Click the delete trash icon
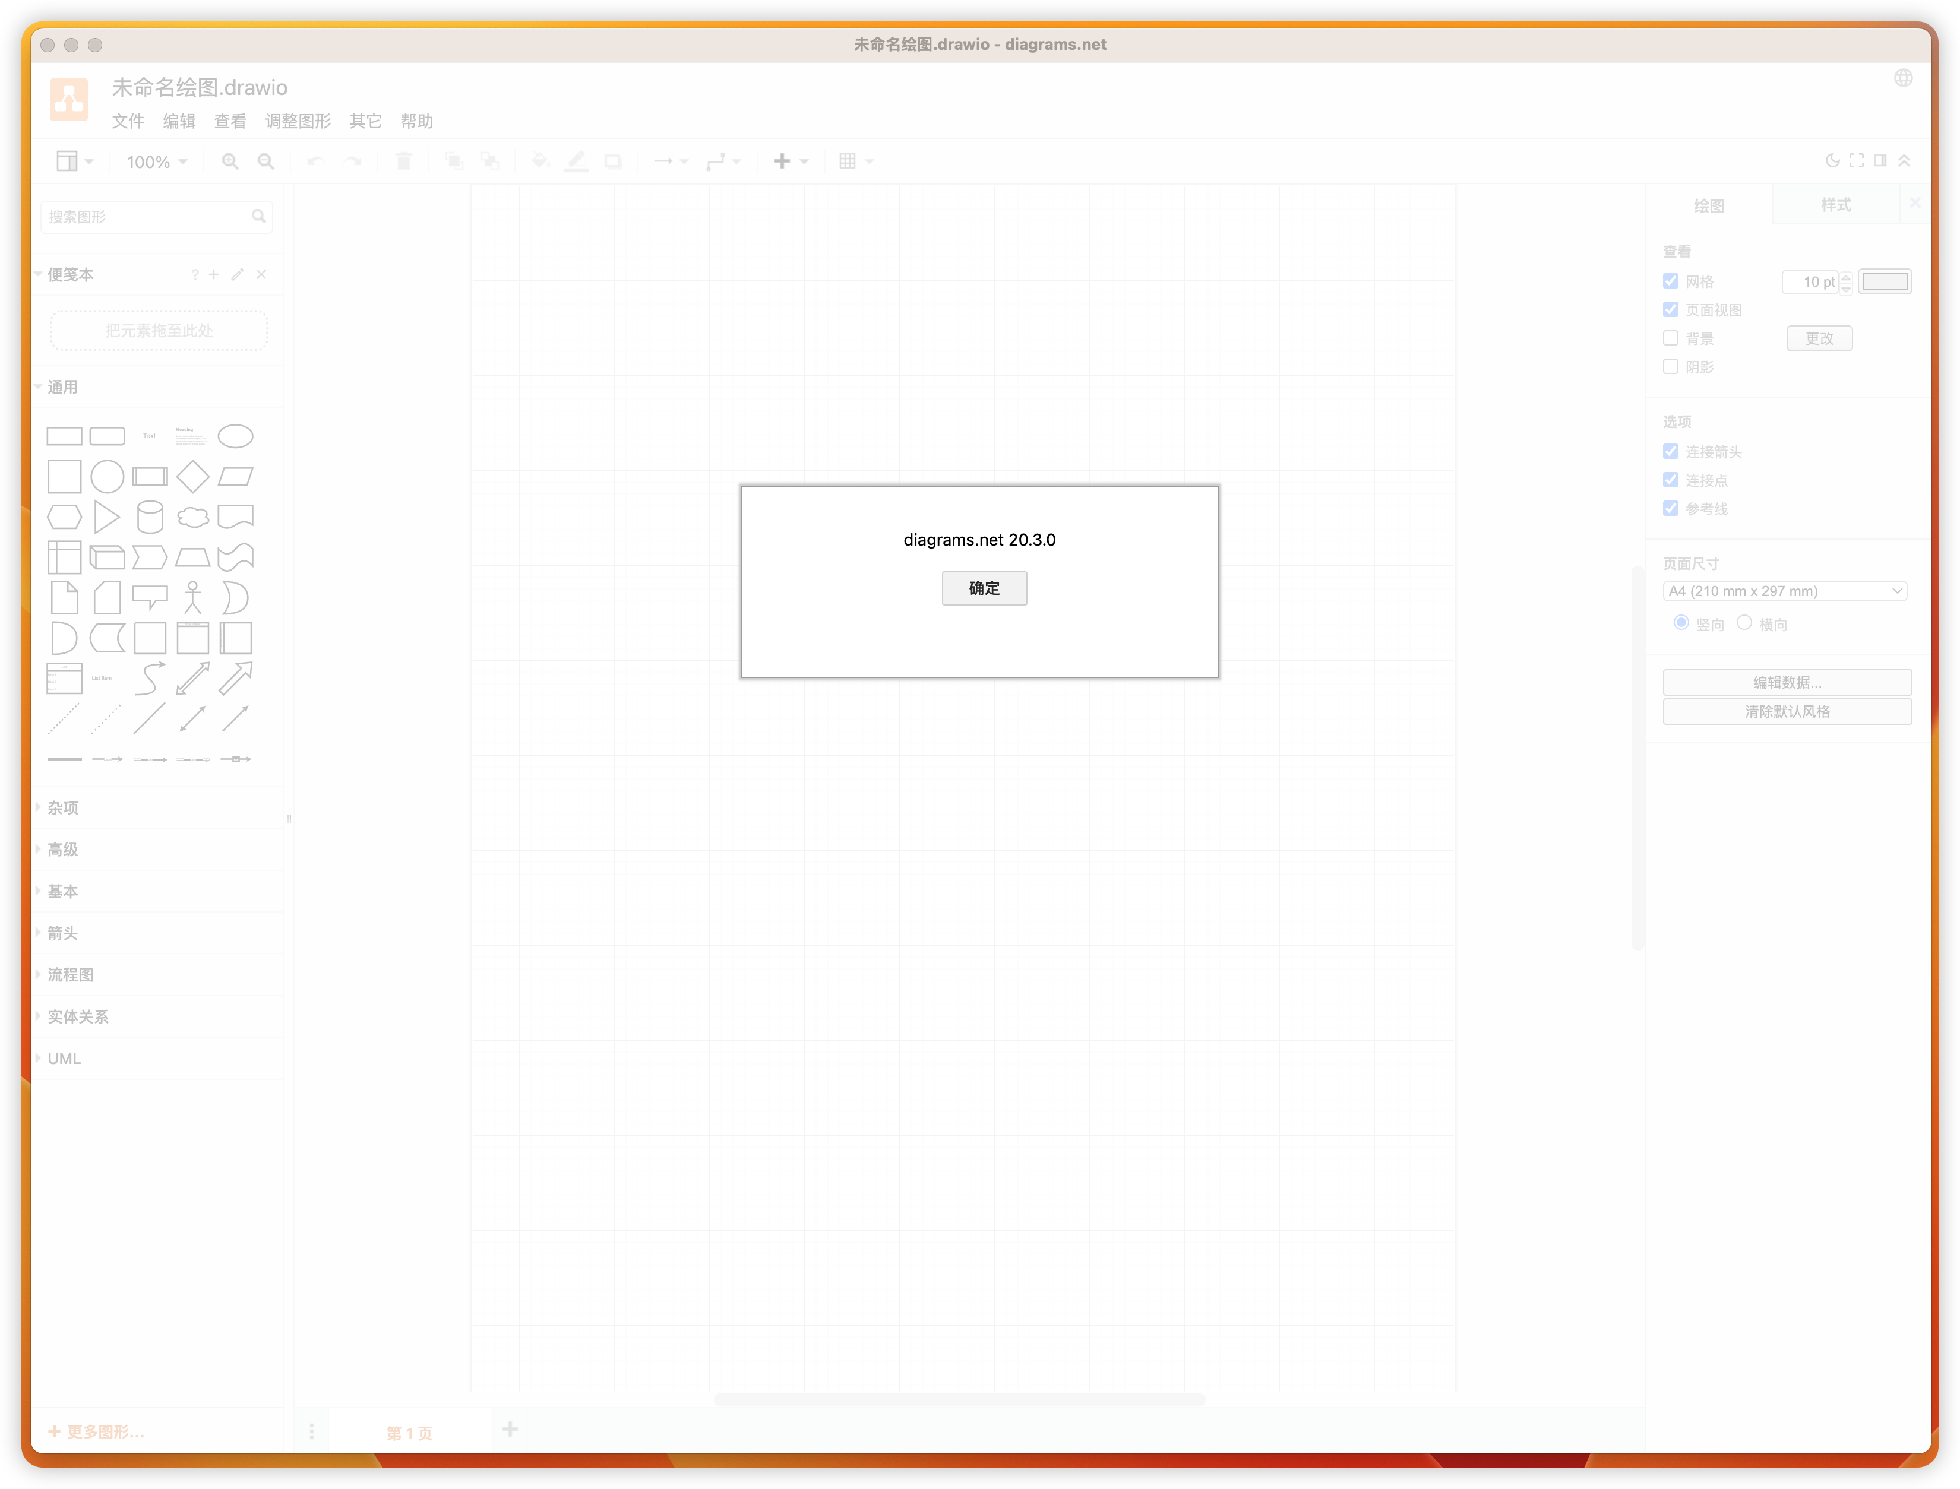1960x1489 pixels. (403, 161)
